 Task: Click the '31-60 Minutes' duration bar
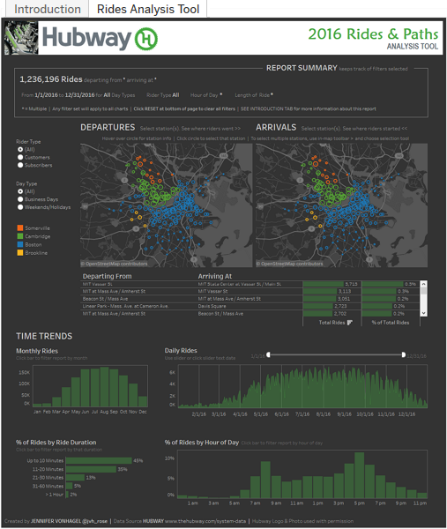coord(69,486)
